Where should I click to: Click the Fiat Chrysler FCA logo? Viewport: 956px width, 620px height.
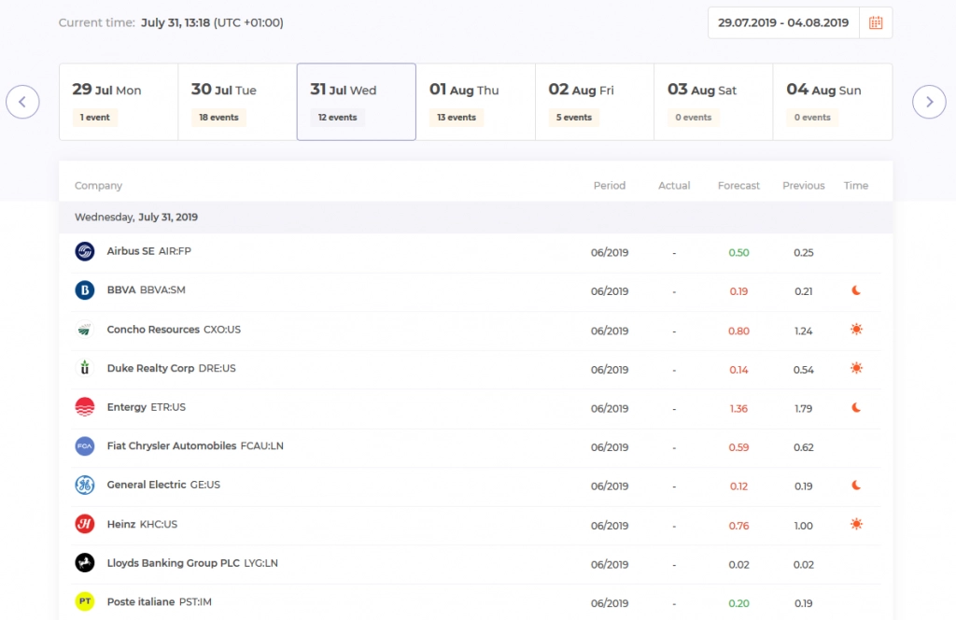[x=84, y=446]
